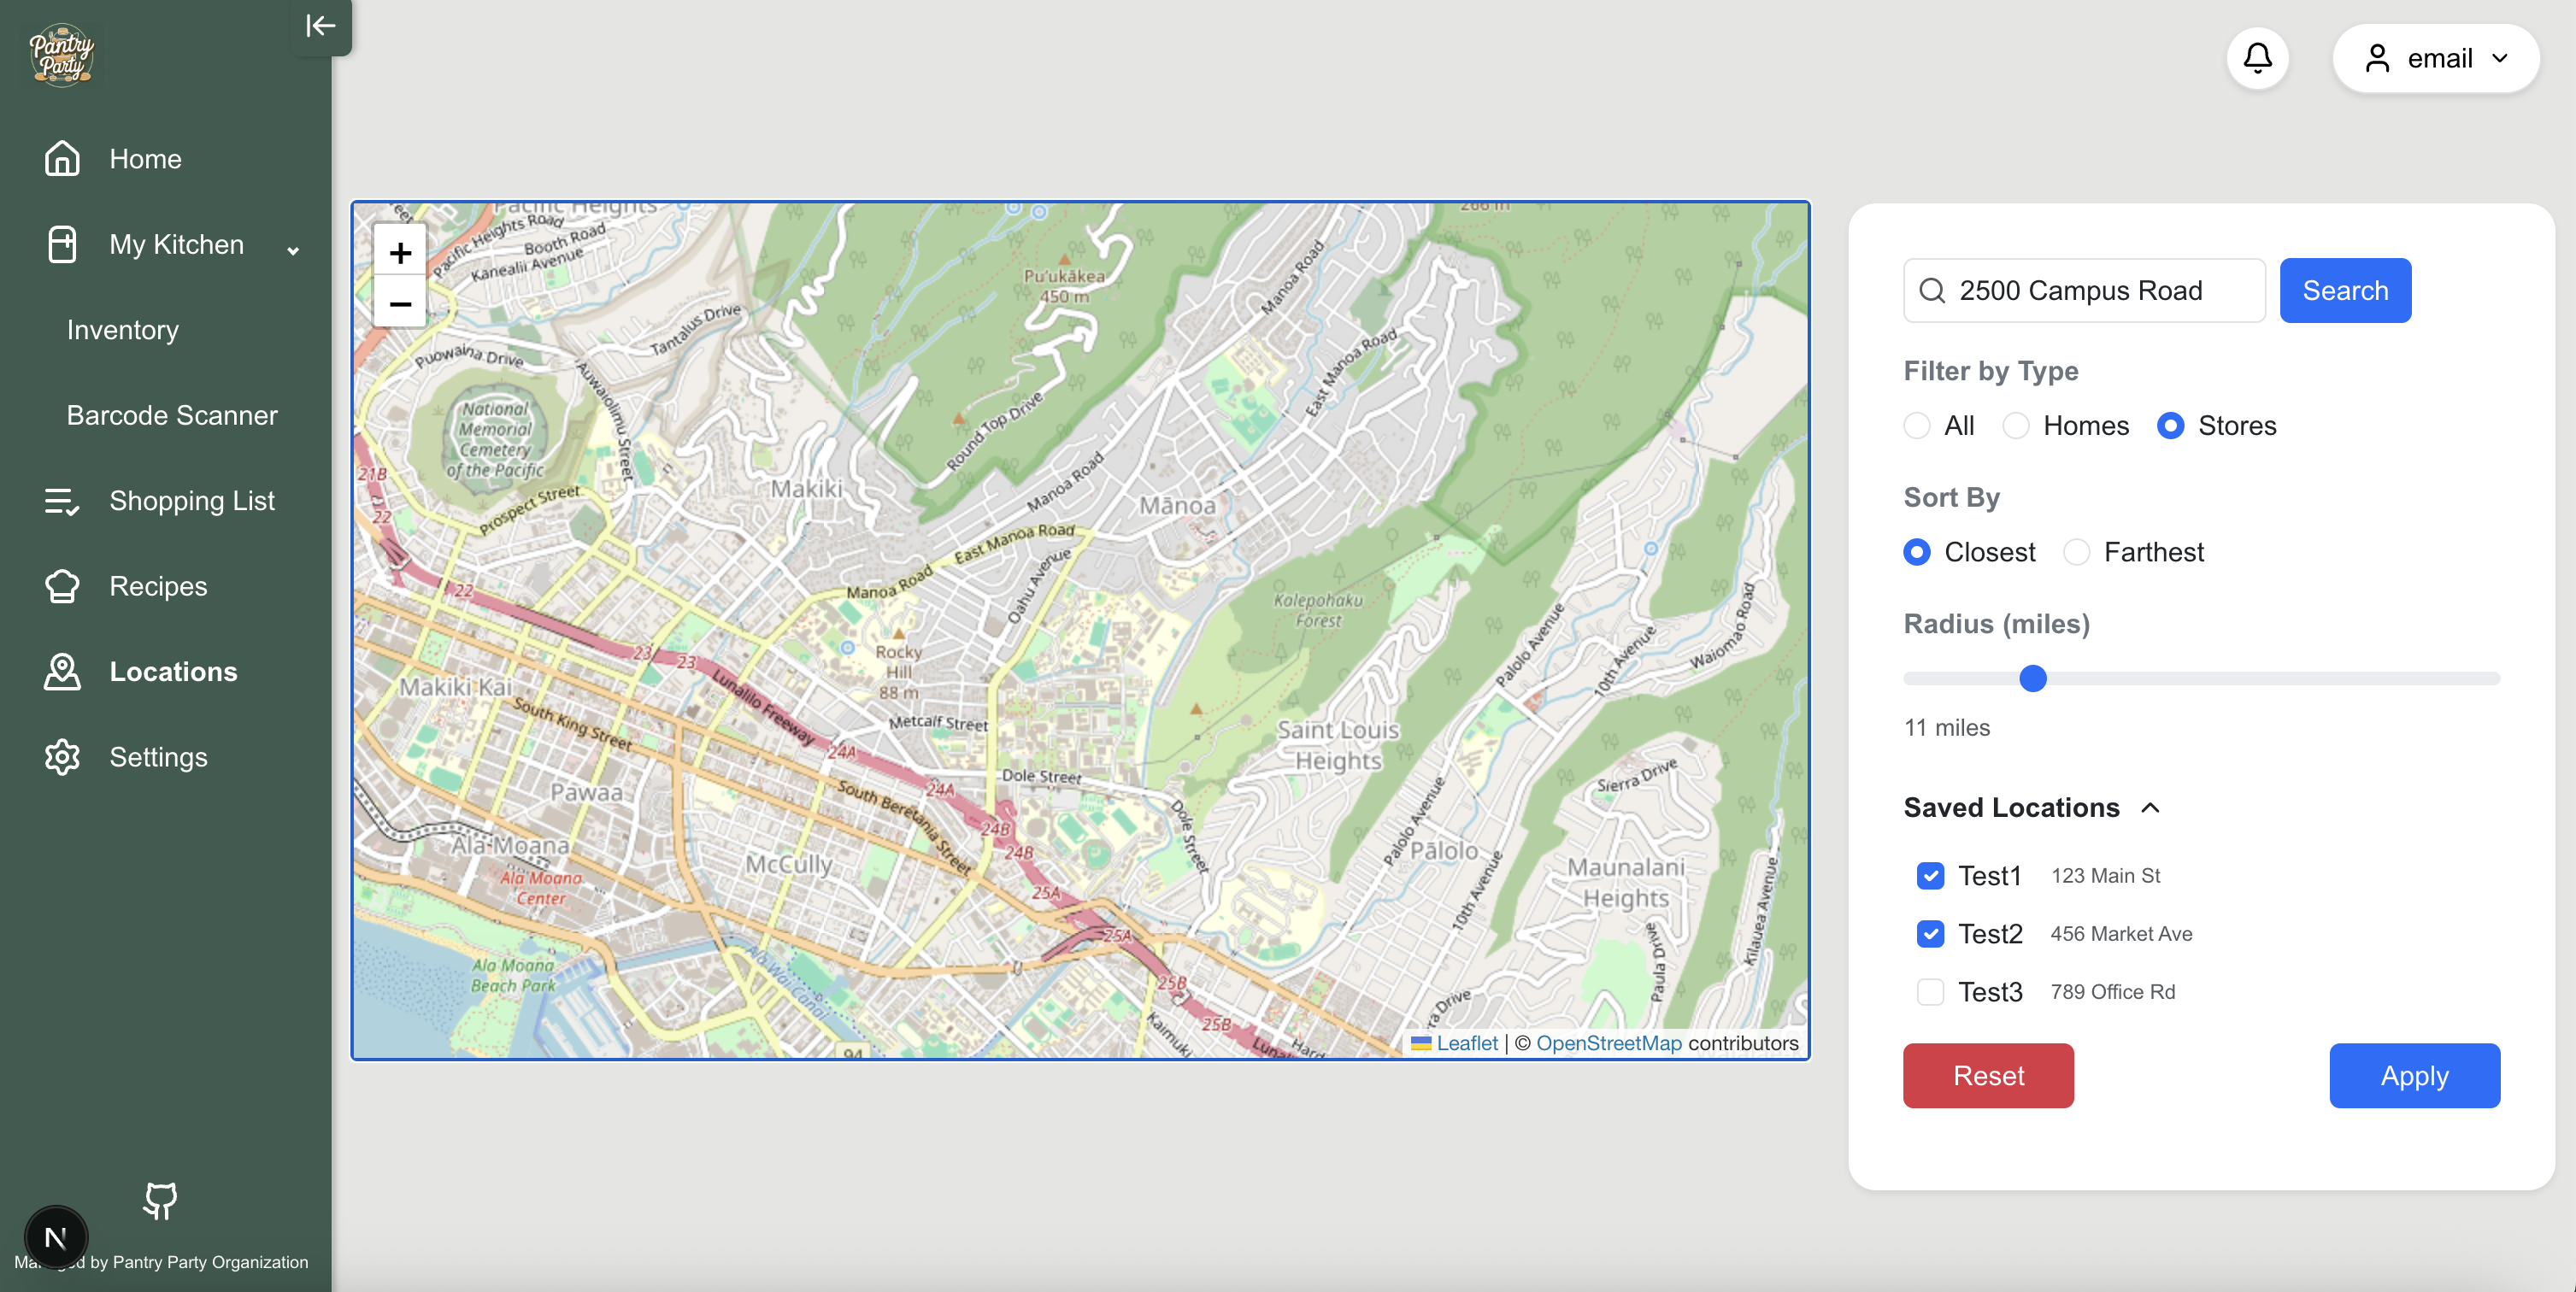This screenshot has width=2576, height=1292.
Task: Uncheck the Test2 saved location
Action: (x=1930, y=934)
